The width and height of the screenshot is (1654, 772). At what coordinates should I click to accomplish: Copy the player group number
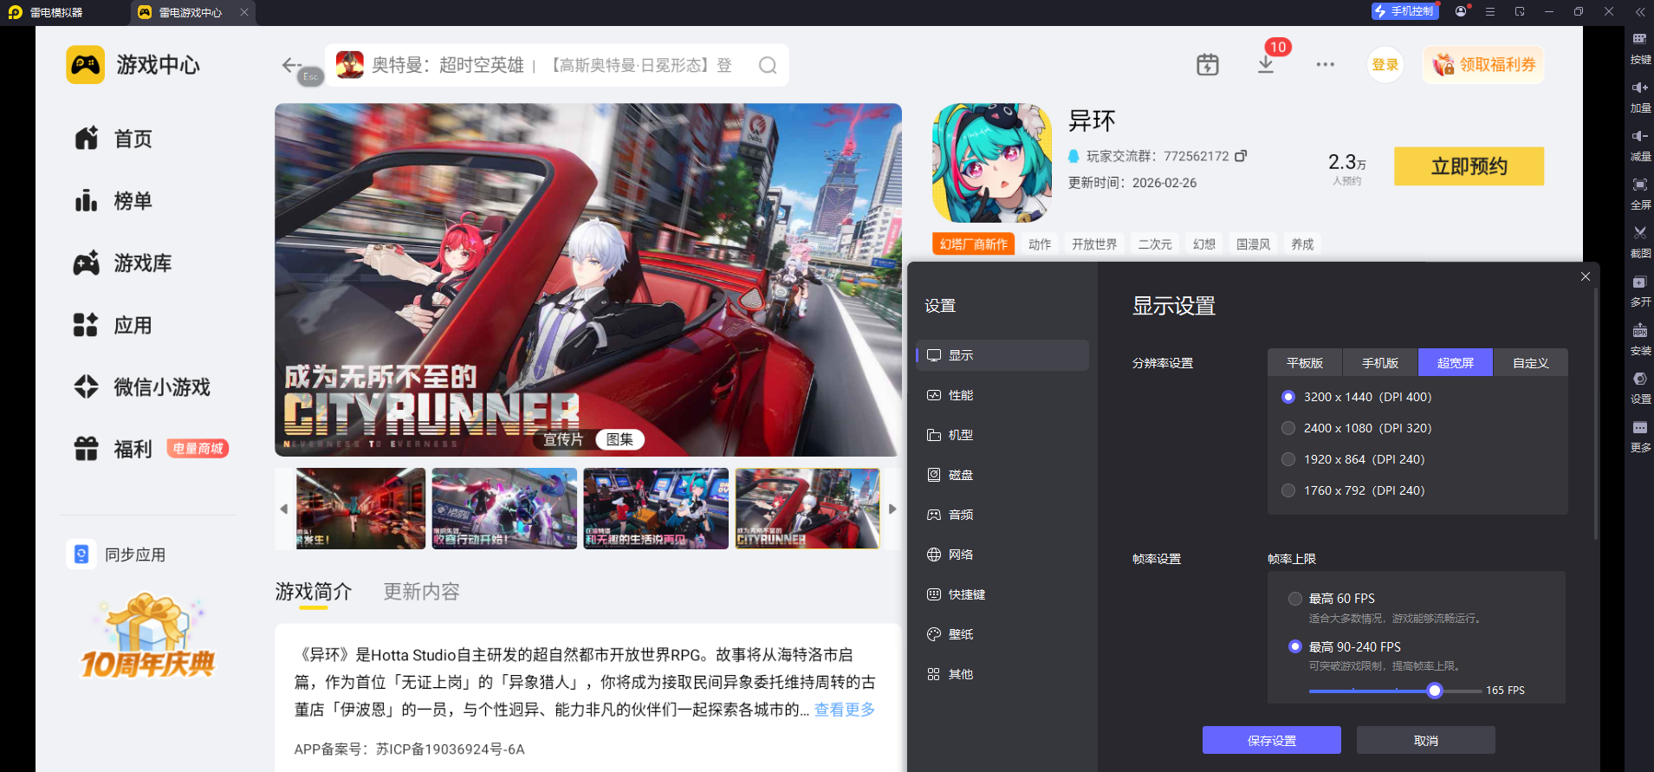1241,156
